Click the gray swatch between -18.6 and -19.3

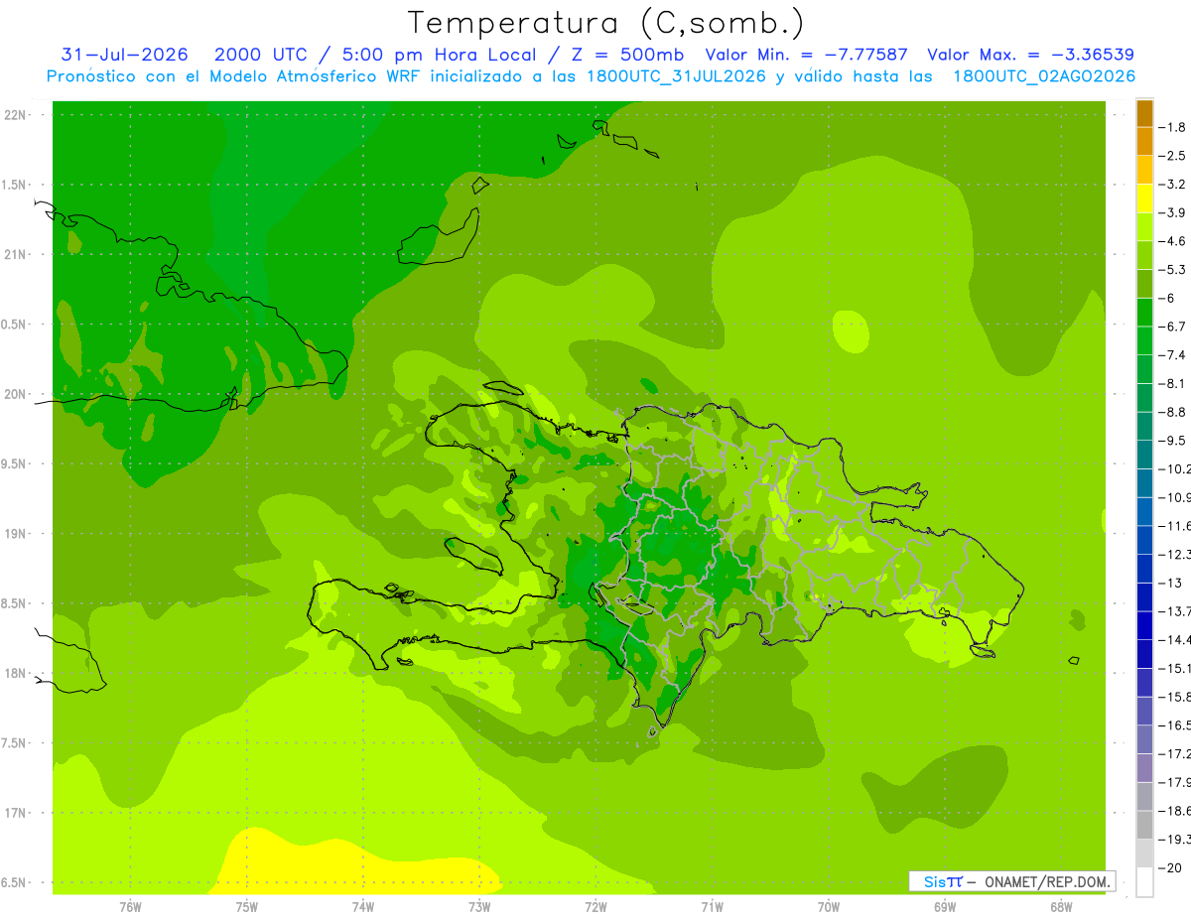1144,825
